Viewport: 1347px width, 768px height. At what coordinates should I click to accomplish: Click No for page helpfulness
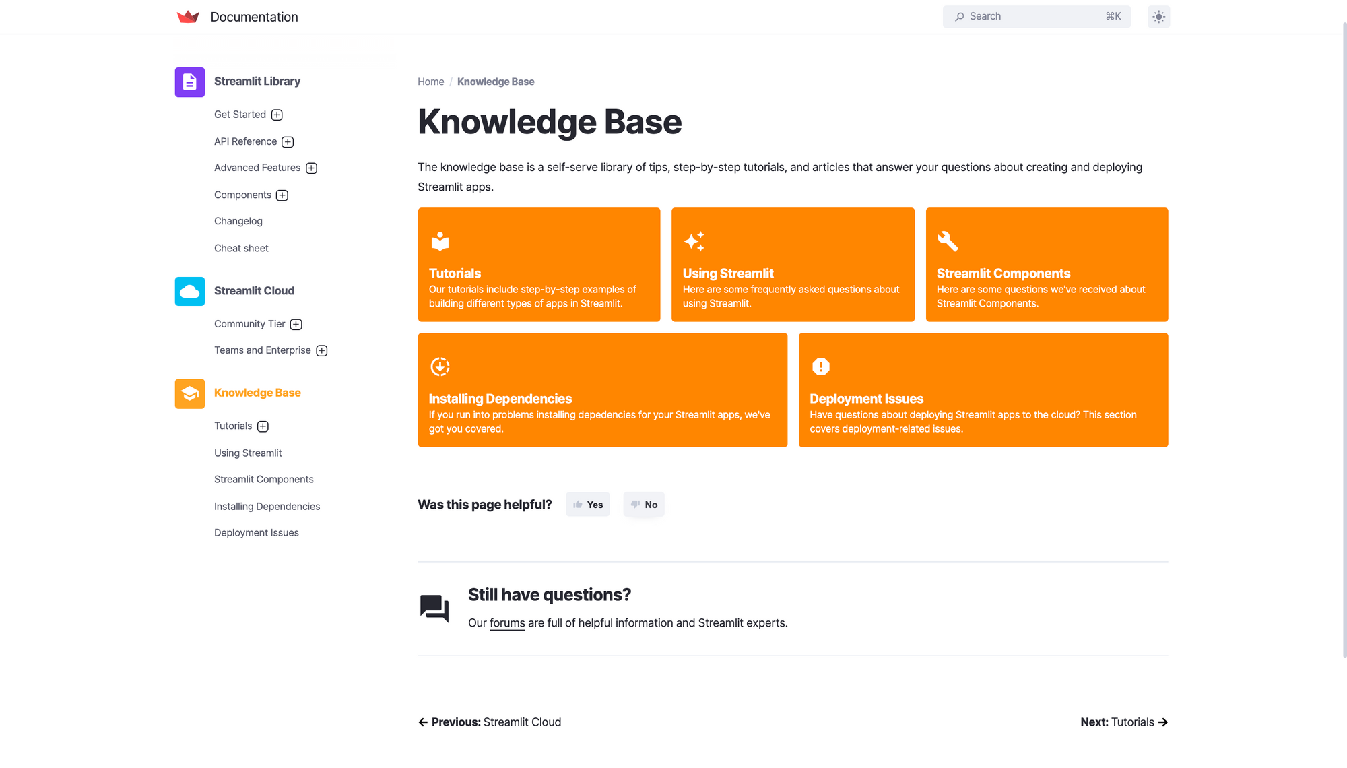(x=643, y=504)
